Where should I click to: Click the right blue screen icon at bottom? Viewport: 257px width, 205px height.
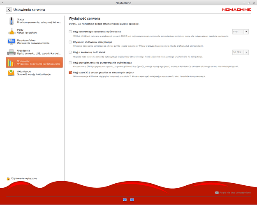pyautogui.click(x=132, y=200)
